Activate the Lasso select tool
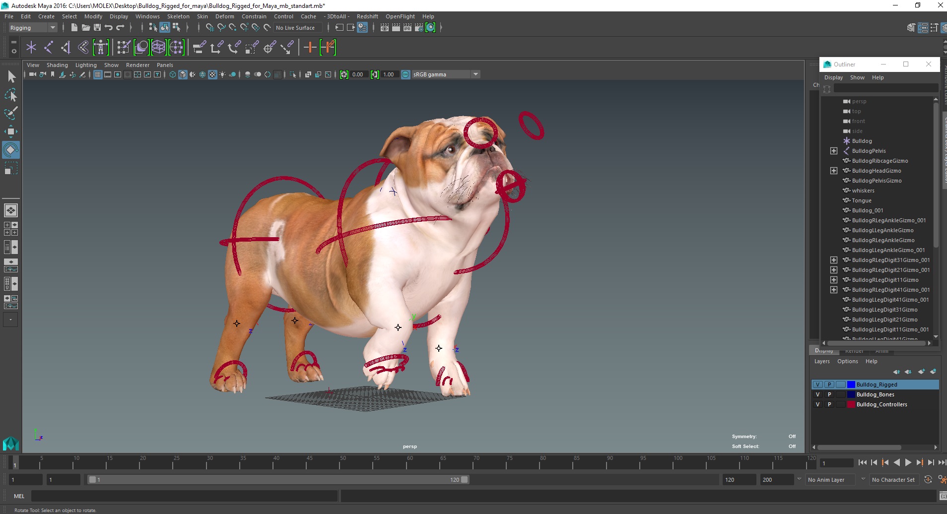 (x=11, y=94)
